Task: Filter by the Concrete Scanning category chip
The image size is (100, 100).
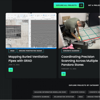Action: point(41,97)
